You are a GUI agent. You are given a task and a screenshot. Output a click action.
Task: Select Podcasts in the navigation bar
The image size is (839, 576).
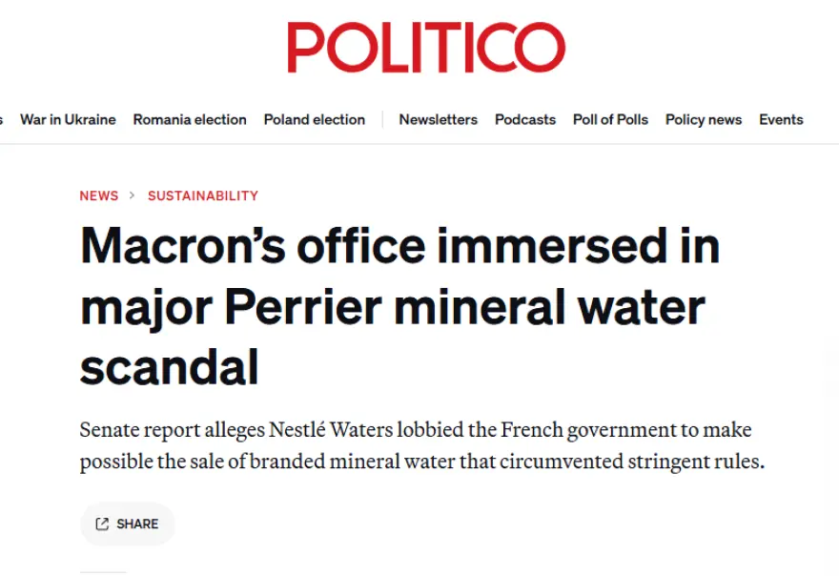[x=525, y=119]
